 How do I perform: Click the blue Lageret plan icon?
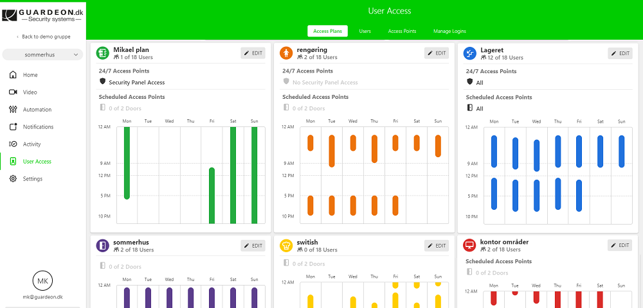tap(469, 53)
